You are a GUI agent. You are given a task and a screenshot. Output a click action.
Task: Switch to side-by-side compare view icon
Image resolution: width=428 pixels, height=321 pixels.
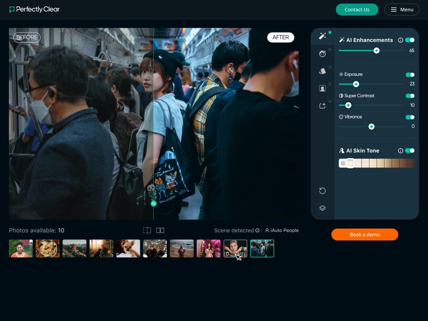pyautogui.click(x=160, y=230)
